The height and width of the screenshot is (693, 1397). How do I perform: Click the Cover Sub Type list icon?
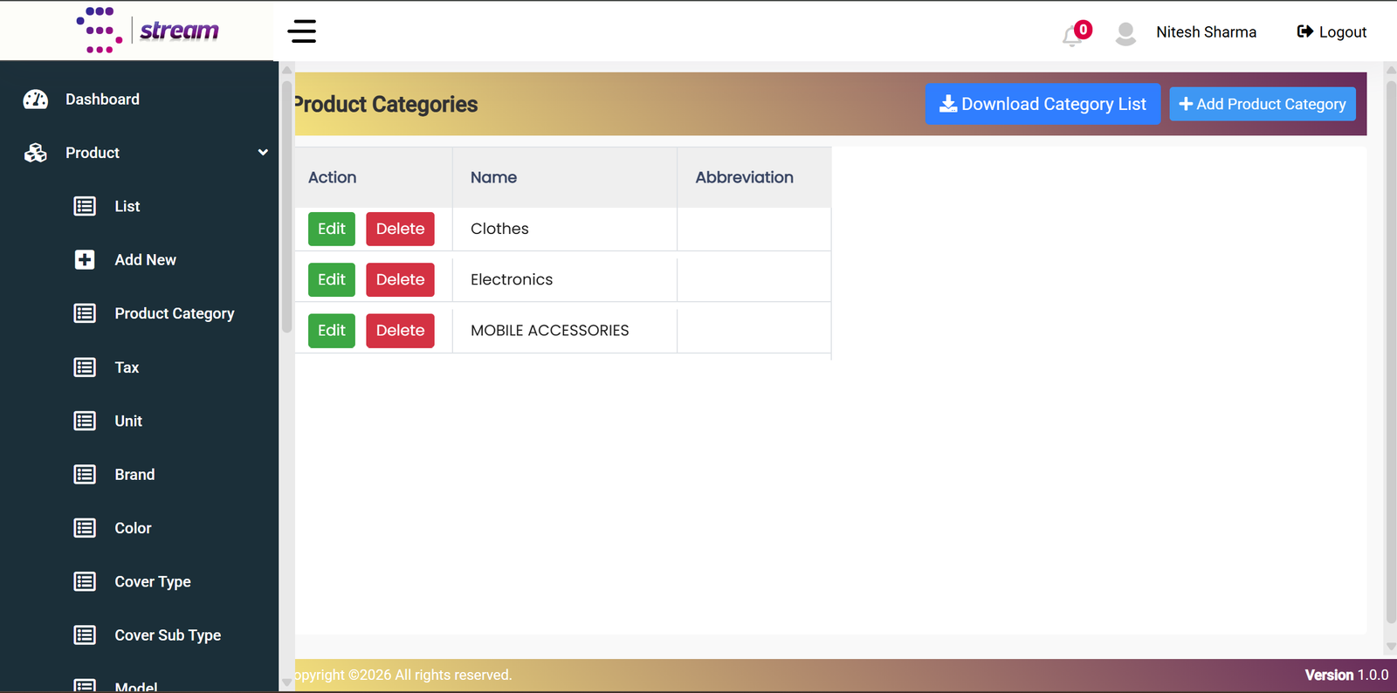click(85, 635)
